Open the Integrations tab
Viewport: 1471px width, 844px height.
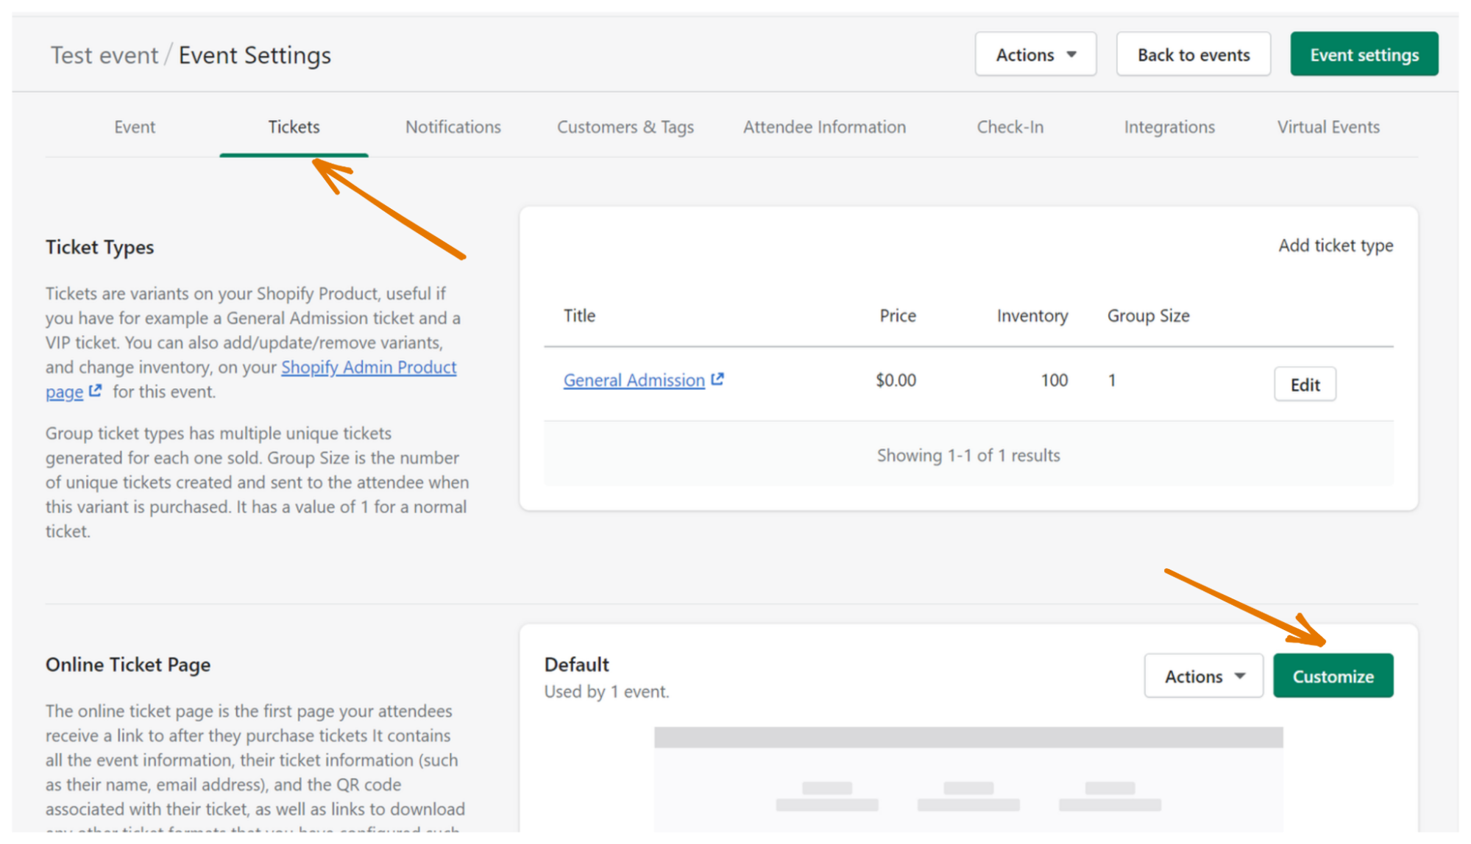point(1169,126)
